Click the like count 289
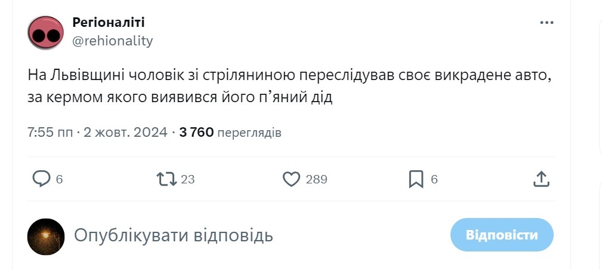602x270 pixels. pyautogui.click(x=316, y=179)
